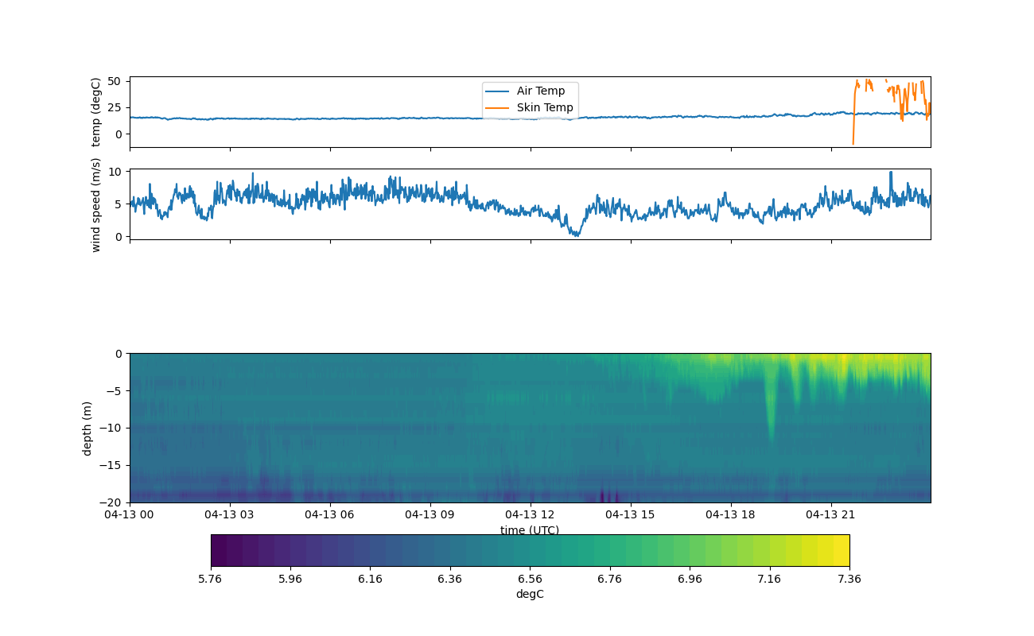Click the 5.96 tick label on the colorbar

290,579
